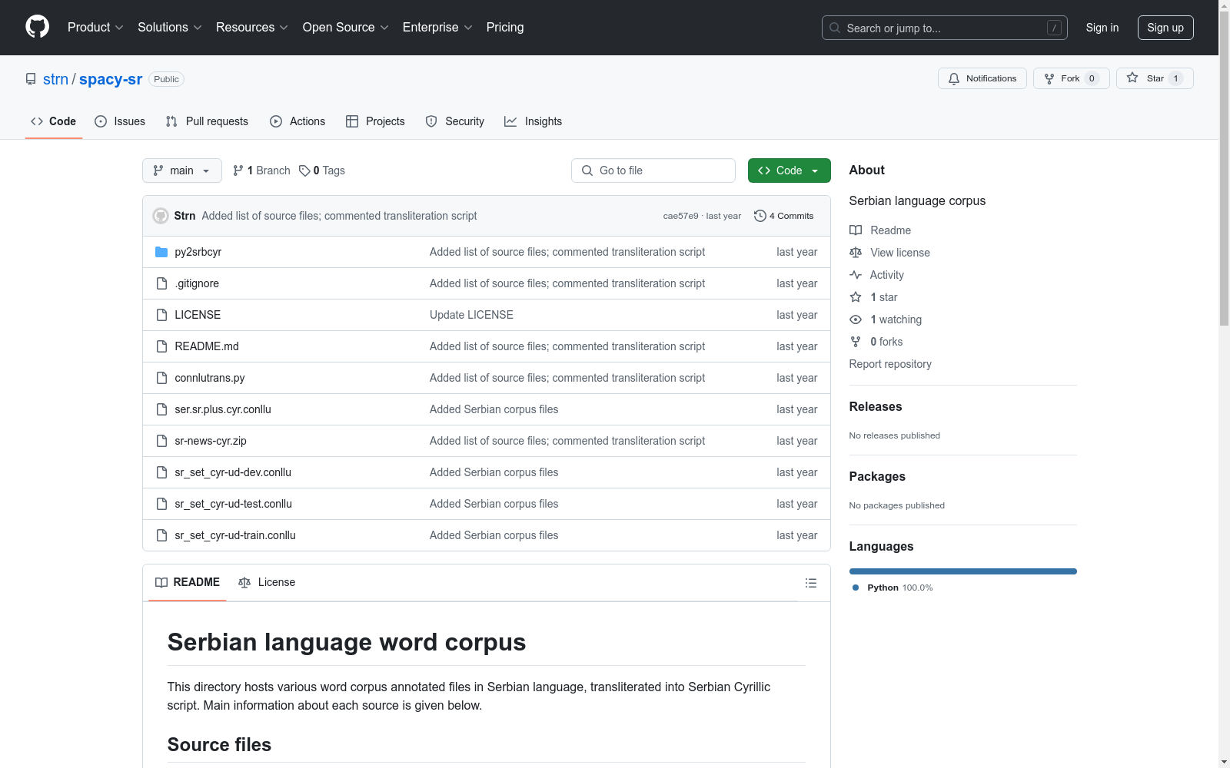Screen dimensions: 1230x768
Task: Open the Notifications button
Action: [982, 78]
